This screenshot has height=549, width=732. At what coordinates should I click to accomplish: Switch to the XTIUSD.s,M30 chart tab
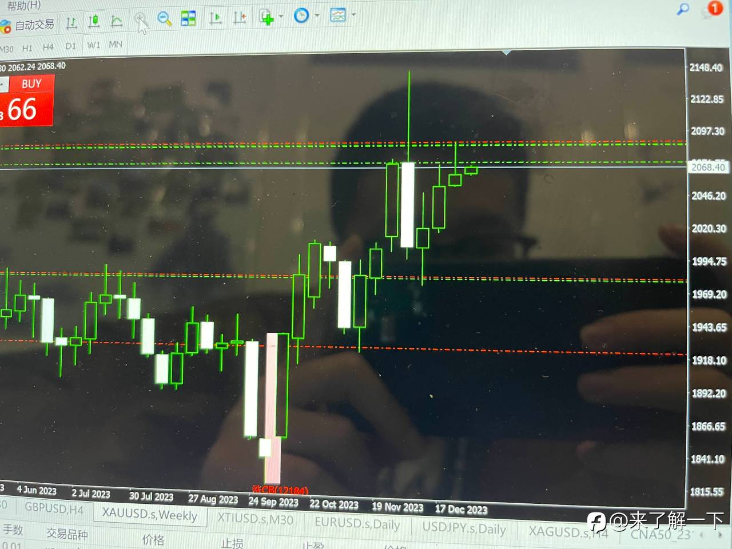point(255,519)
